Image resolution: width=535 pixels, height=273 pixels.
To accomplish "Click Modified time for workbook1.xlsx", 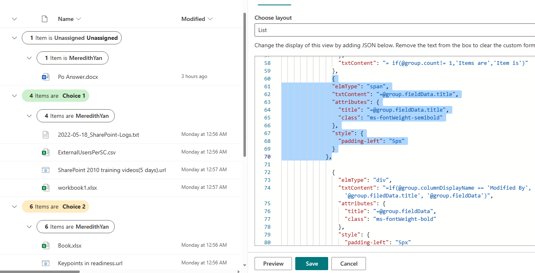I will pos(204,187).
